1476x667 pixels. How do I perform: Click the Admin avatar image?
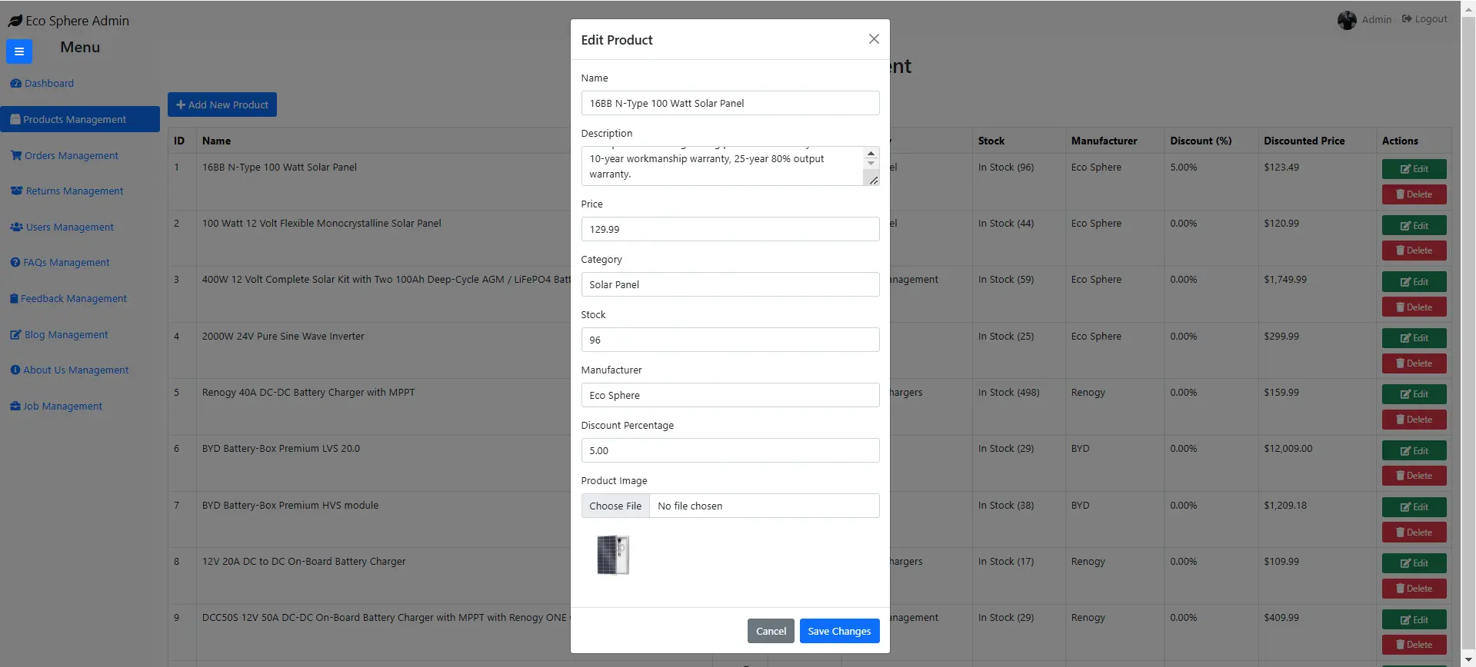point(1347,20)
